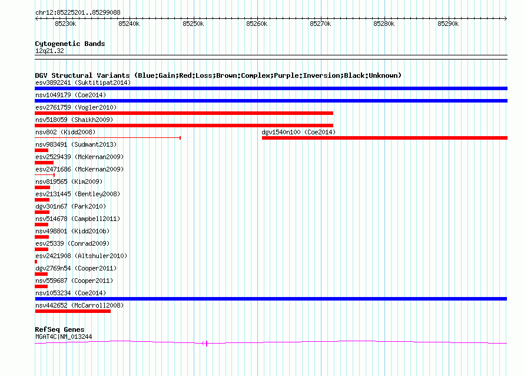Click the nsv498801 (Kidd2010b) label
Image resolution: width=524 pixels, height=376 pixels.
(x=72, y=231)
